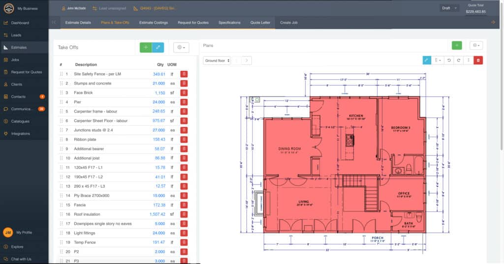Delete Site Safety Fence take off
Image resolution: width=504 pixels, height=264 pixels.
click(x=184, y=74)
